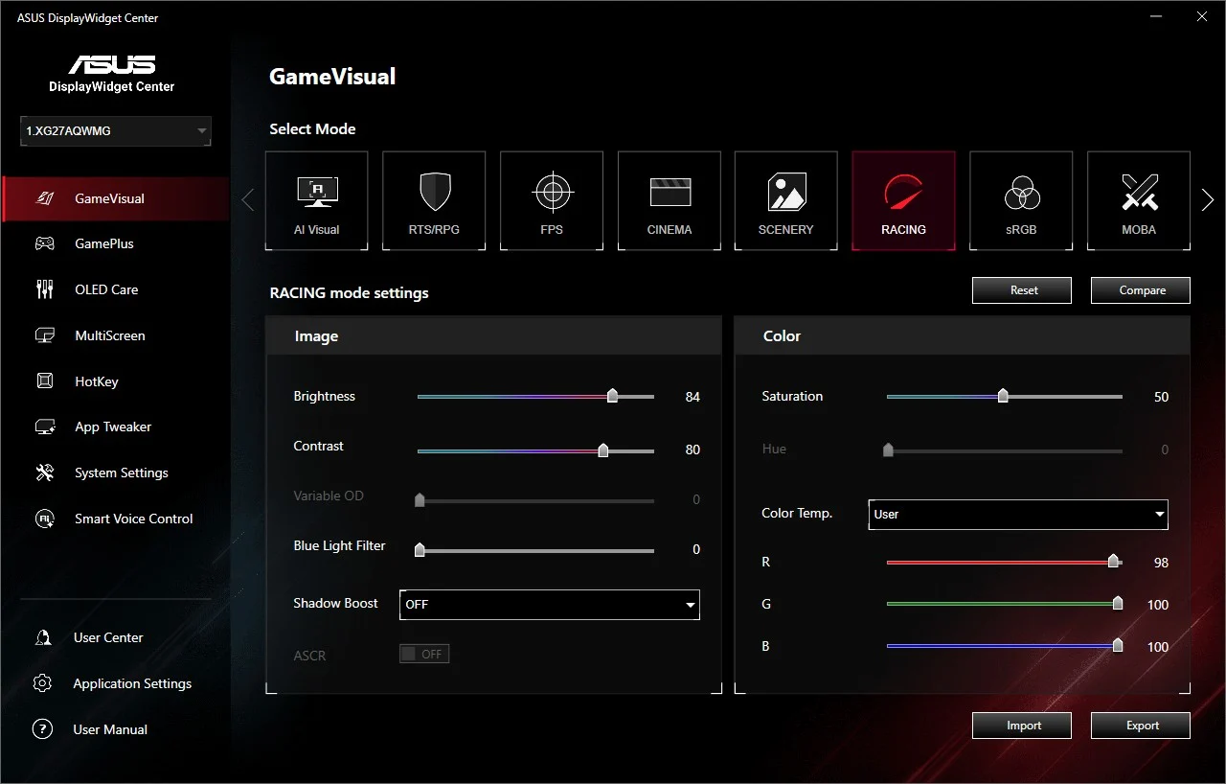Switch to CINEMA mode

pos(670,201)
